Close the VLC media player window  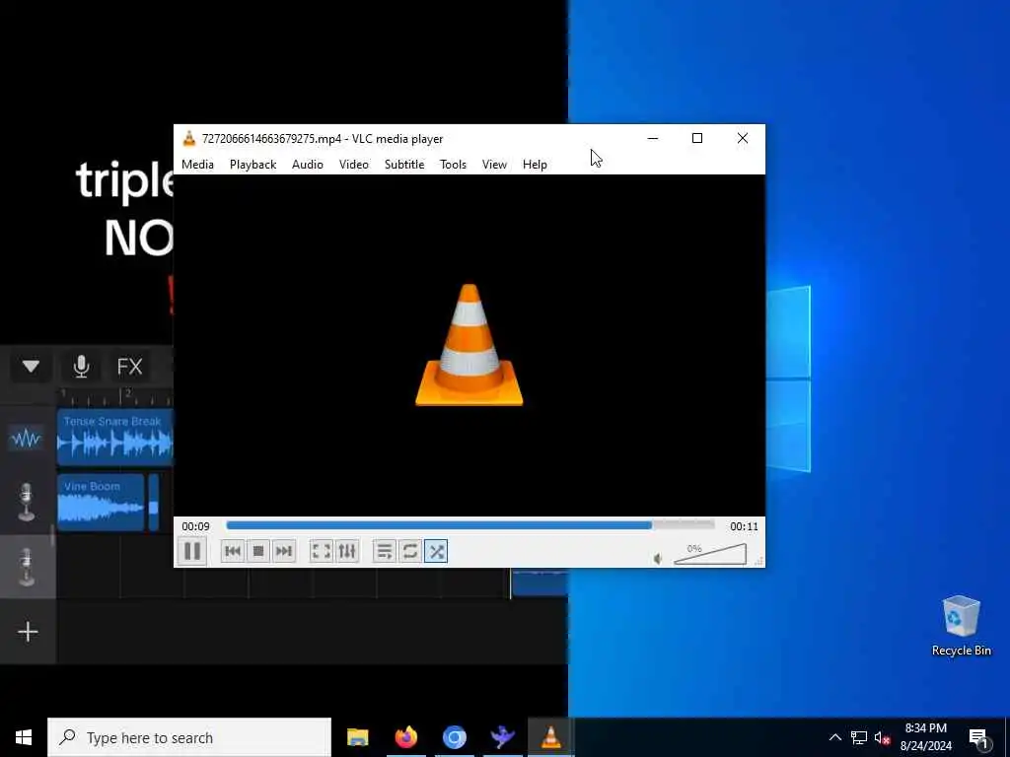[x=742, y=138]
